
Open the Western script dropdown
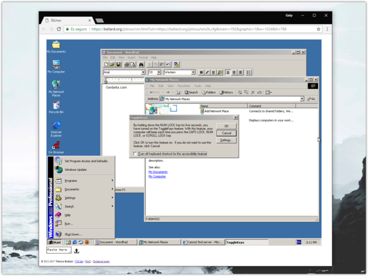tap(193, 72)
